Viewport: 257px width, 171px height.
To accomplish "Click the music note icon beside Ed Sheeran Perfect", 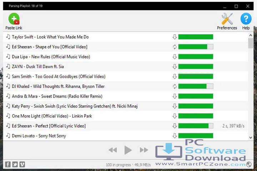I will click(x=8, y=126).
